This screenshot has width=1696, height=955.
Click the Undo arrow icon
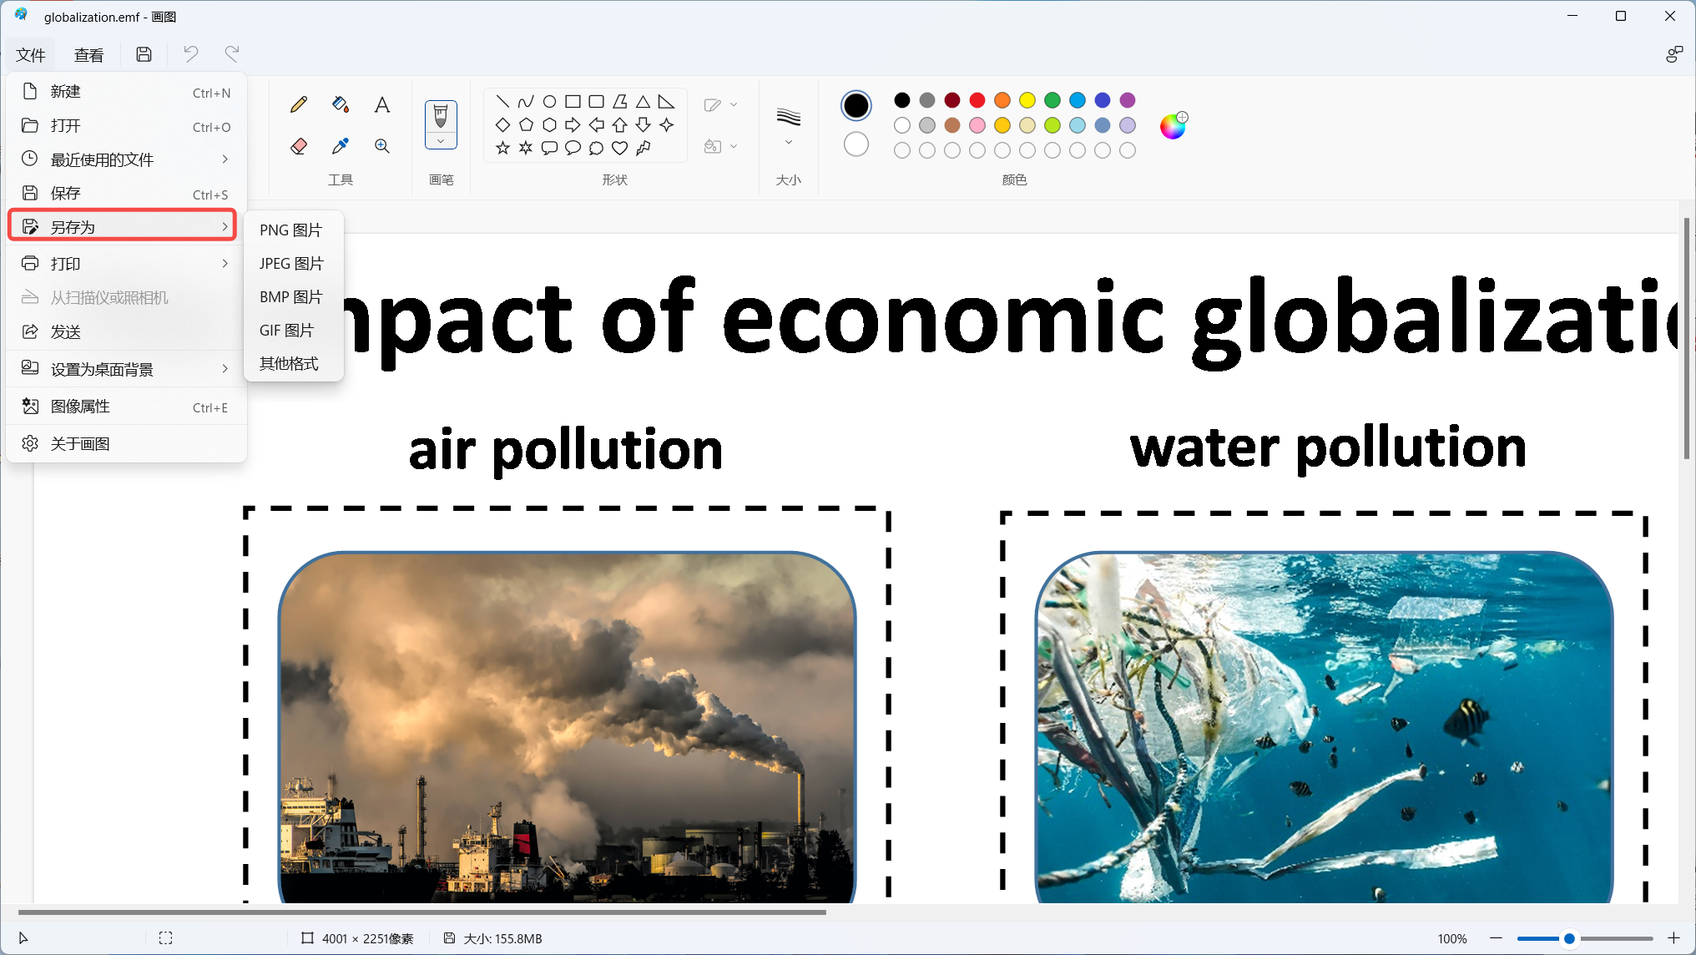tap(191, 54)
